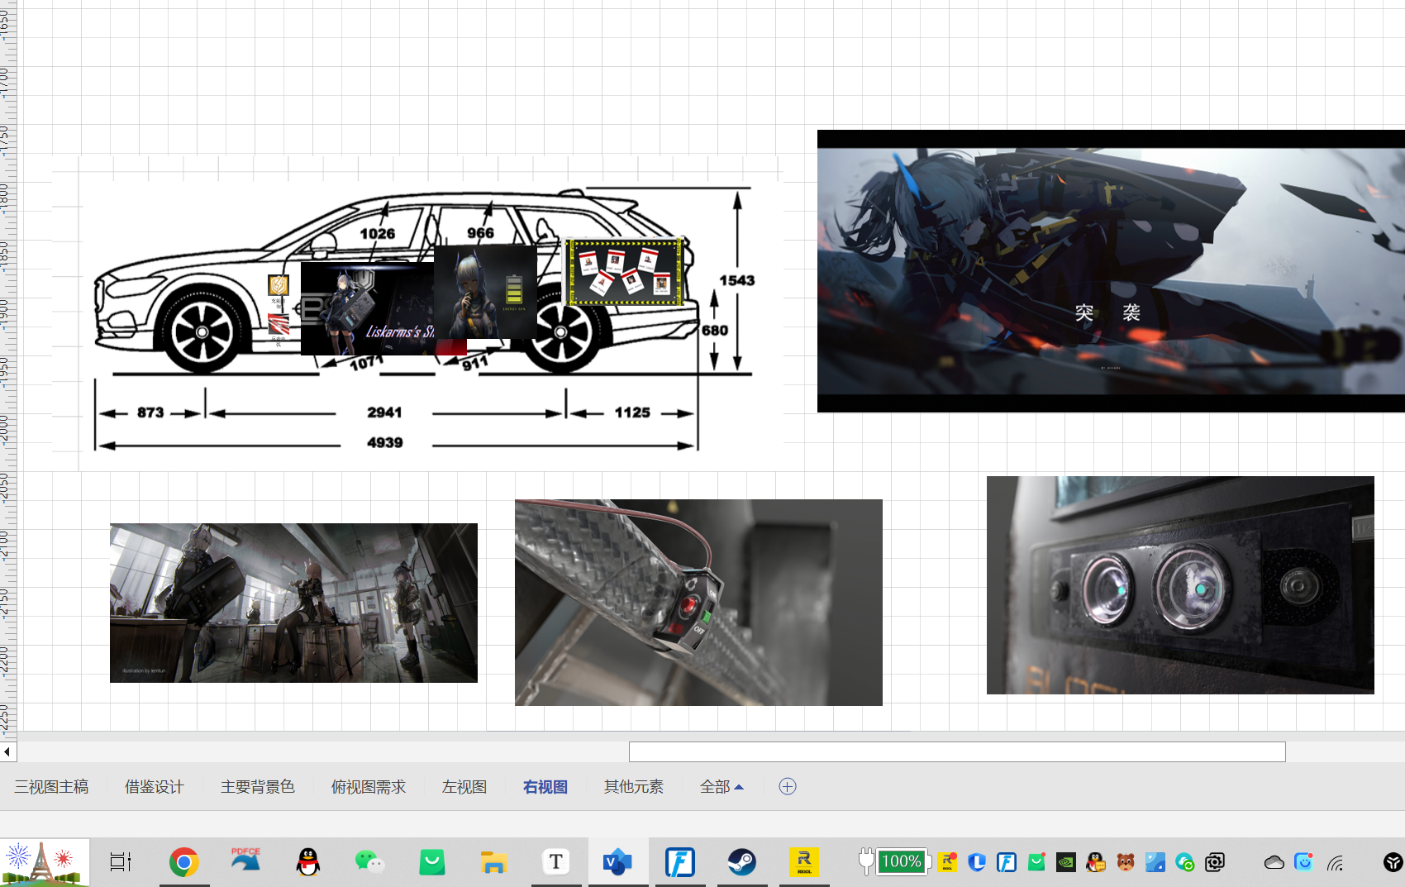1405x887 pixels.
Task: Select the carbon fiber handle switch image
Action: 698,603
